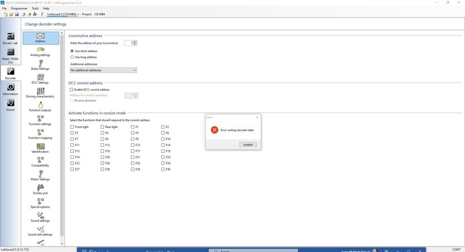Select the Use short address radio button
The height and width of the screenshot is (252, 465).
click(x=72, y=51)
